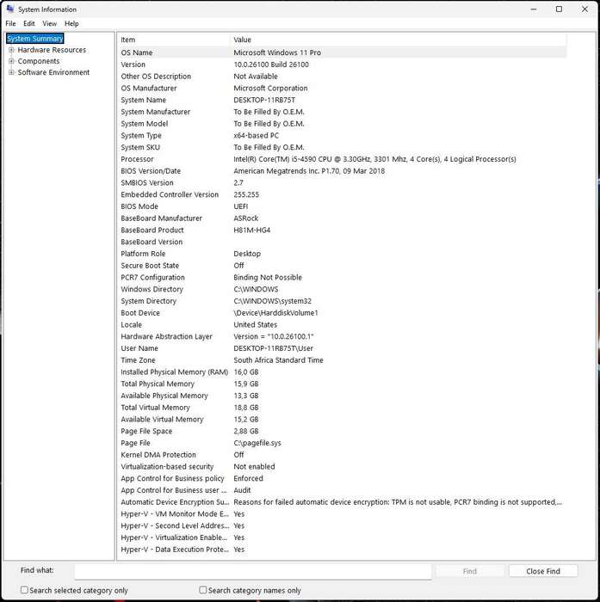This screenshot has width=600, height=602.
Task: Click the Close Find button
Action: 543,571
